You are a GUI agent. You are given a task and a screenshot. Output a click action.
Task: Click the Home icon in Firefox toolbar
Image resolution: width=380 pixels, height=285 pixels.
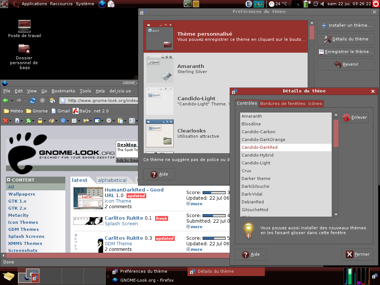[x=52, y=100]
